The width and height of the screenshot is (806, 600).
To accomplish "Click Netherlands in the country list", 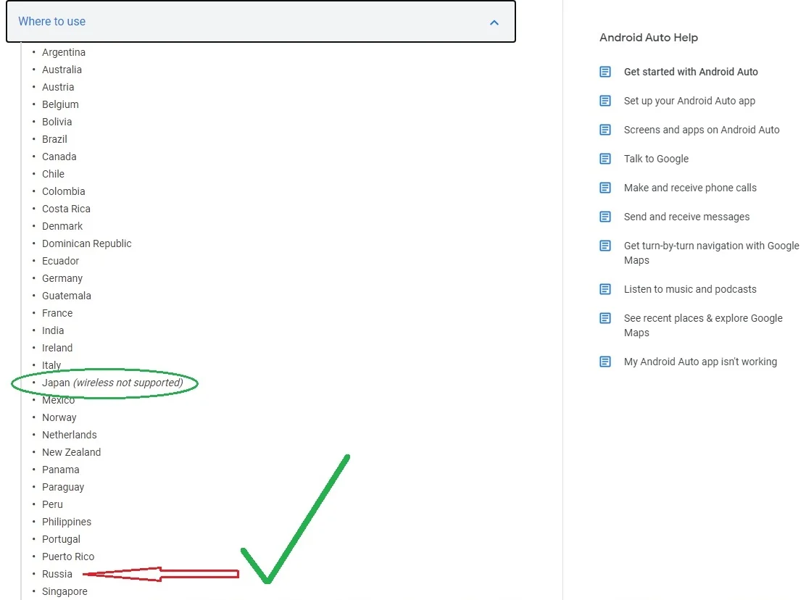I will coord(70,435).
